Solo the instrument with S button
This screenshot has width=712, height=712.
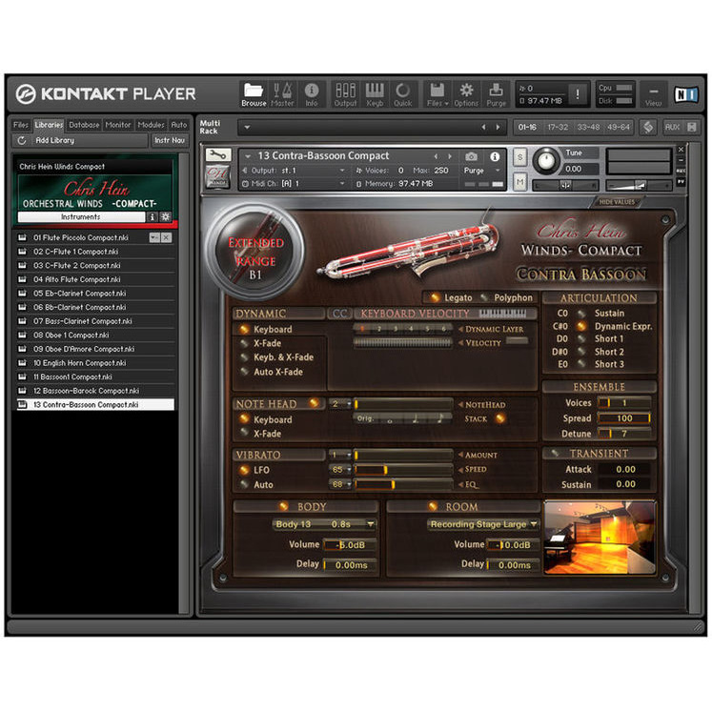(x=519, y=157)
